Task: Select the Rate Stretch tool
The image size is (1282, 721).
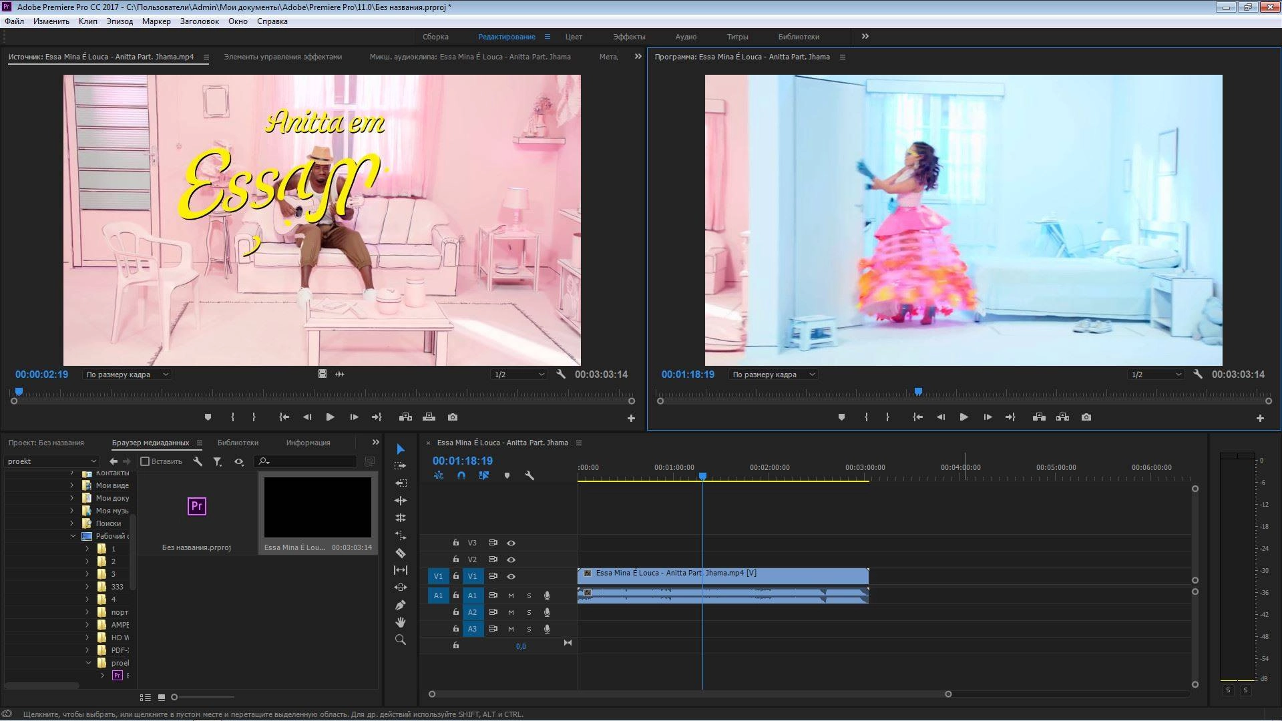Action: [x=401, y=517]
